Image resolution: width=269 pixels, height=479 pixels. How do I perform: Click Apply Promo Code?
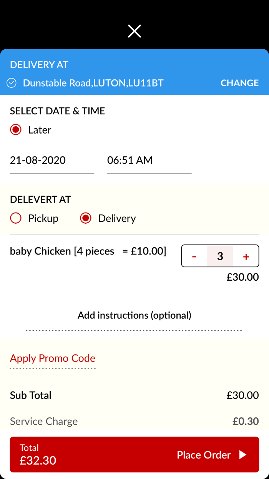coord(52,358)
